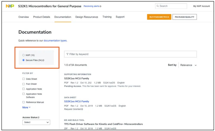This screenshot has width=215, height=131.
Task: Click the info icon next to Request Granted
Action: click(82, 109)
